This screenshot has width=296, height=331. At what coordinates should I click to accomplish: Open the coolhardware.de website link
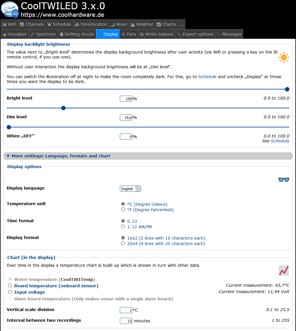pos(62,15)
